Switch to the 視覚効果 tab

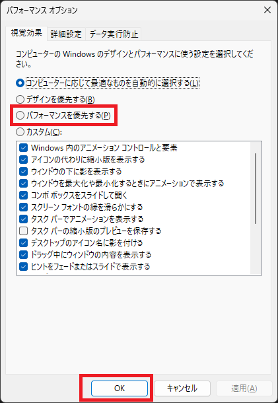(26, 33)
